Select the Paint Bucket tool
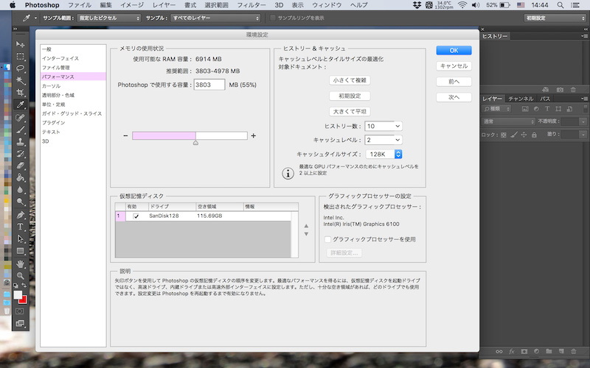This screenshot has height=368, width=590. tap(21, 177)
